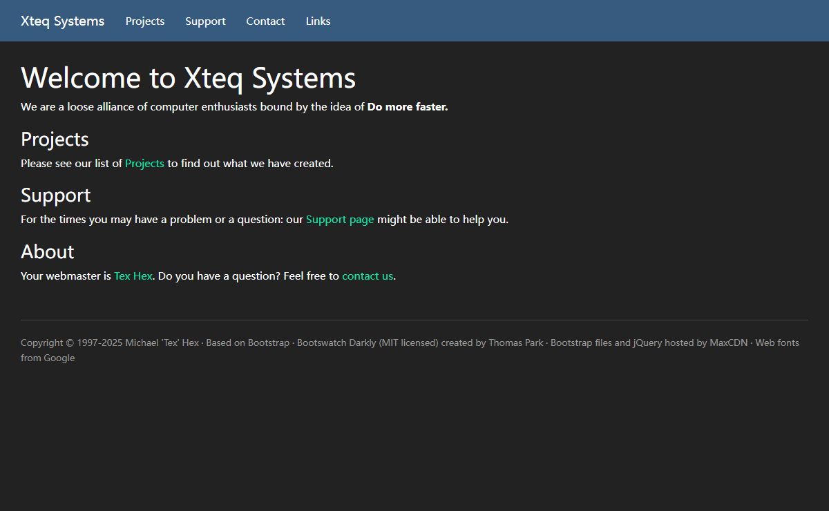The height and width of the screenshot is (511, 829).
Task: Click the About section heading
Action: (x=47, y=252)
